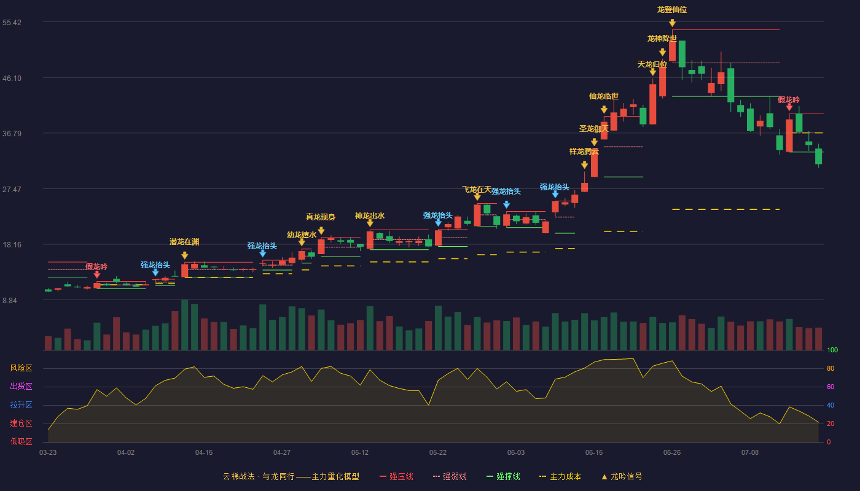Click the arrow marker under 飞龙在天
Screen dimensions: 860x491
[x=477, y=196]
